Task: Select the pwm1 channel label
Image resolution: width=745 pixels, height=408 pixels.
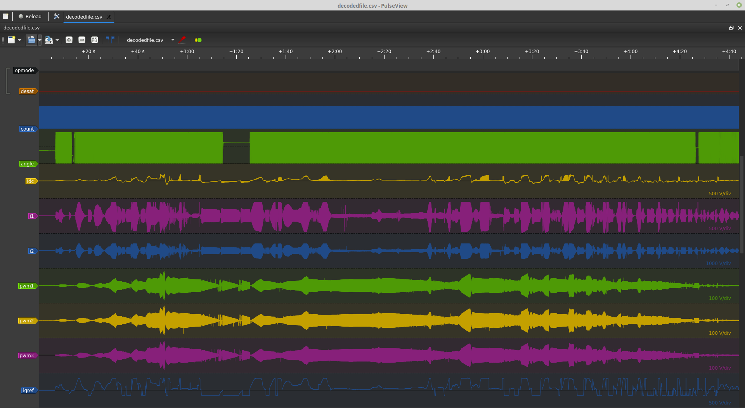Action: 27,286
